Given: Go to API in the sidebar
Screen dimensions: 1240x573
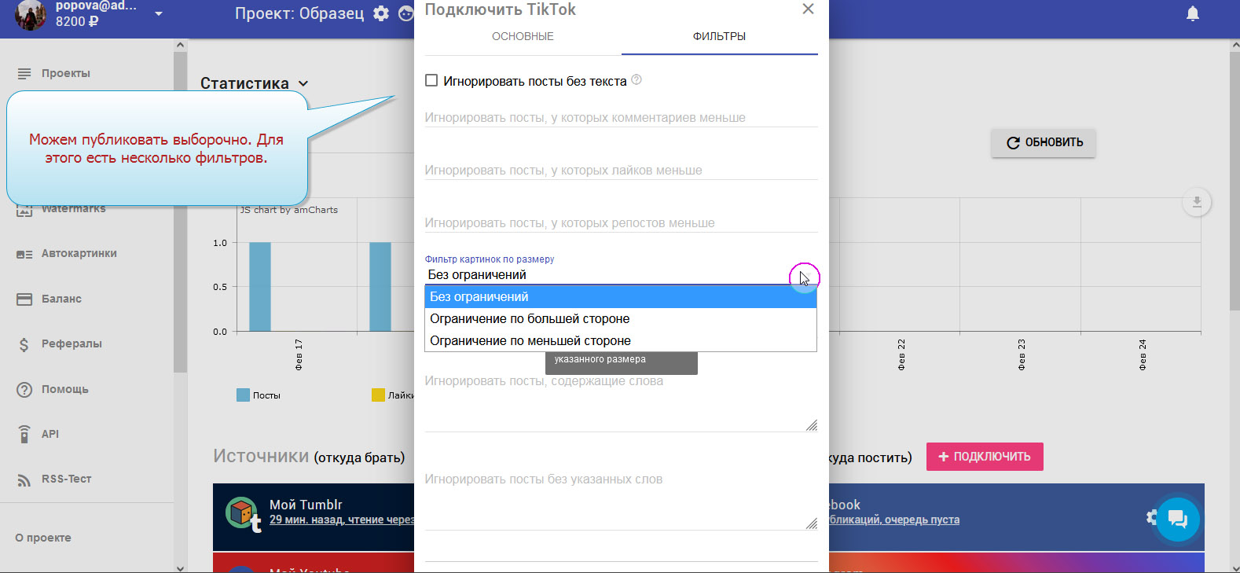Looking at the screenshot, I should tap(50, 434).
